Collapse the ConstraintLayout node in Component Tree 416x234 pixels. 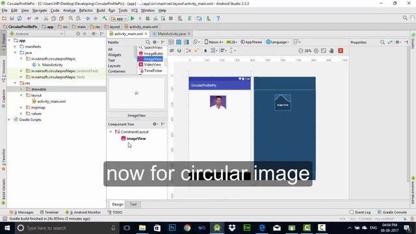point(110,132)
